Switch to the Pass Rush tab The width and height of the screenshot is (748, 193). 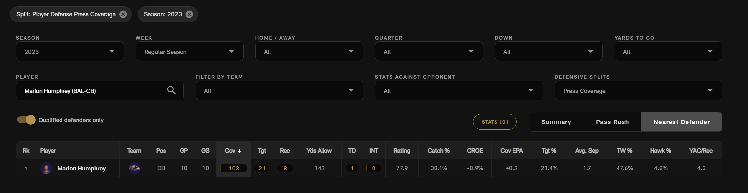612,122
